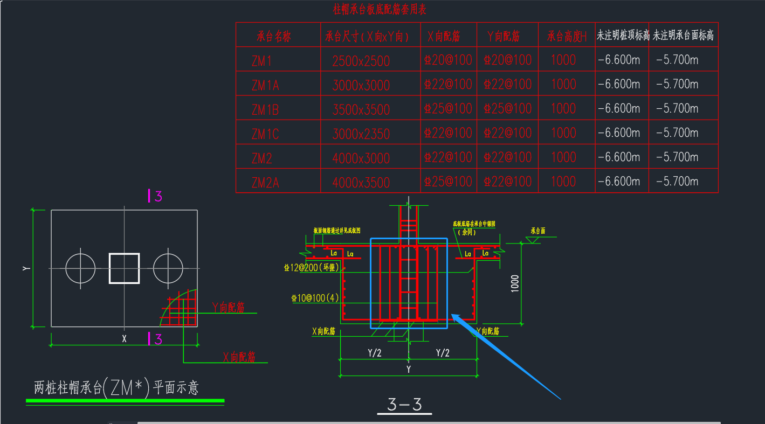Select the 3-3 section title

point(404,405)
